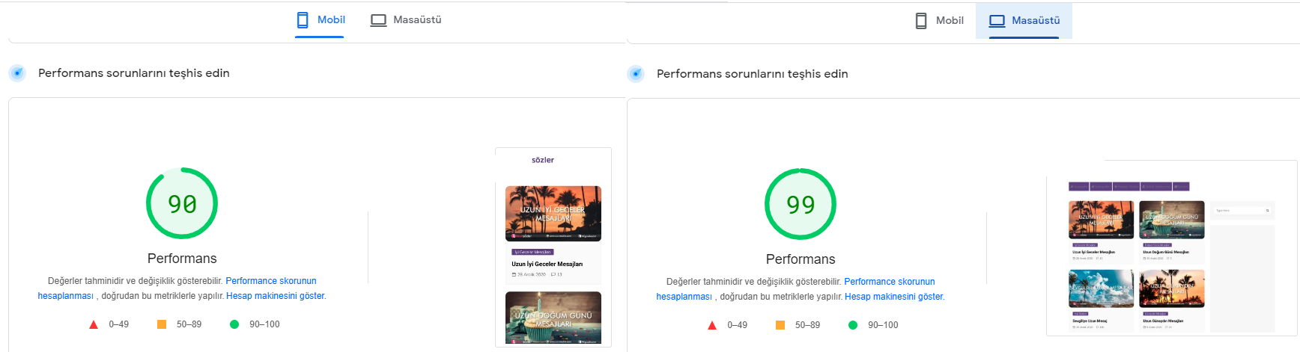Click the score 90 performance gauge
Viewport: 1300px width, 352px height.
coord(182,204)
